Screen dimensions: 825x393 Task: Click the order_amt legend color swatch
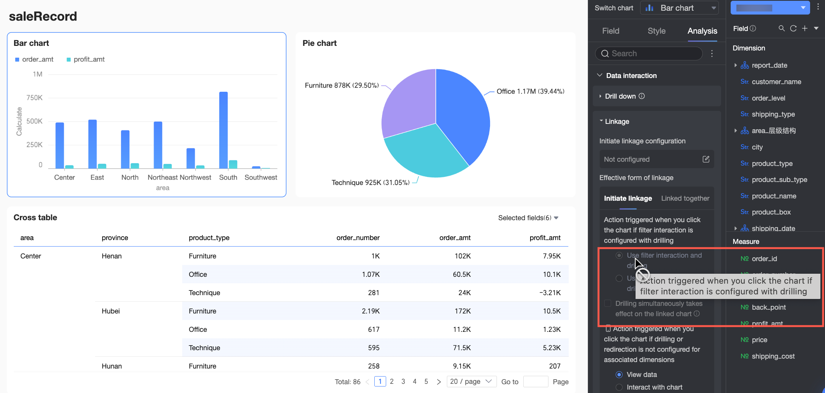(x=17, y=60)
